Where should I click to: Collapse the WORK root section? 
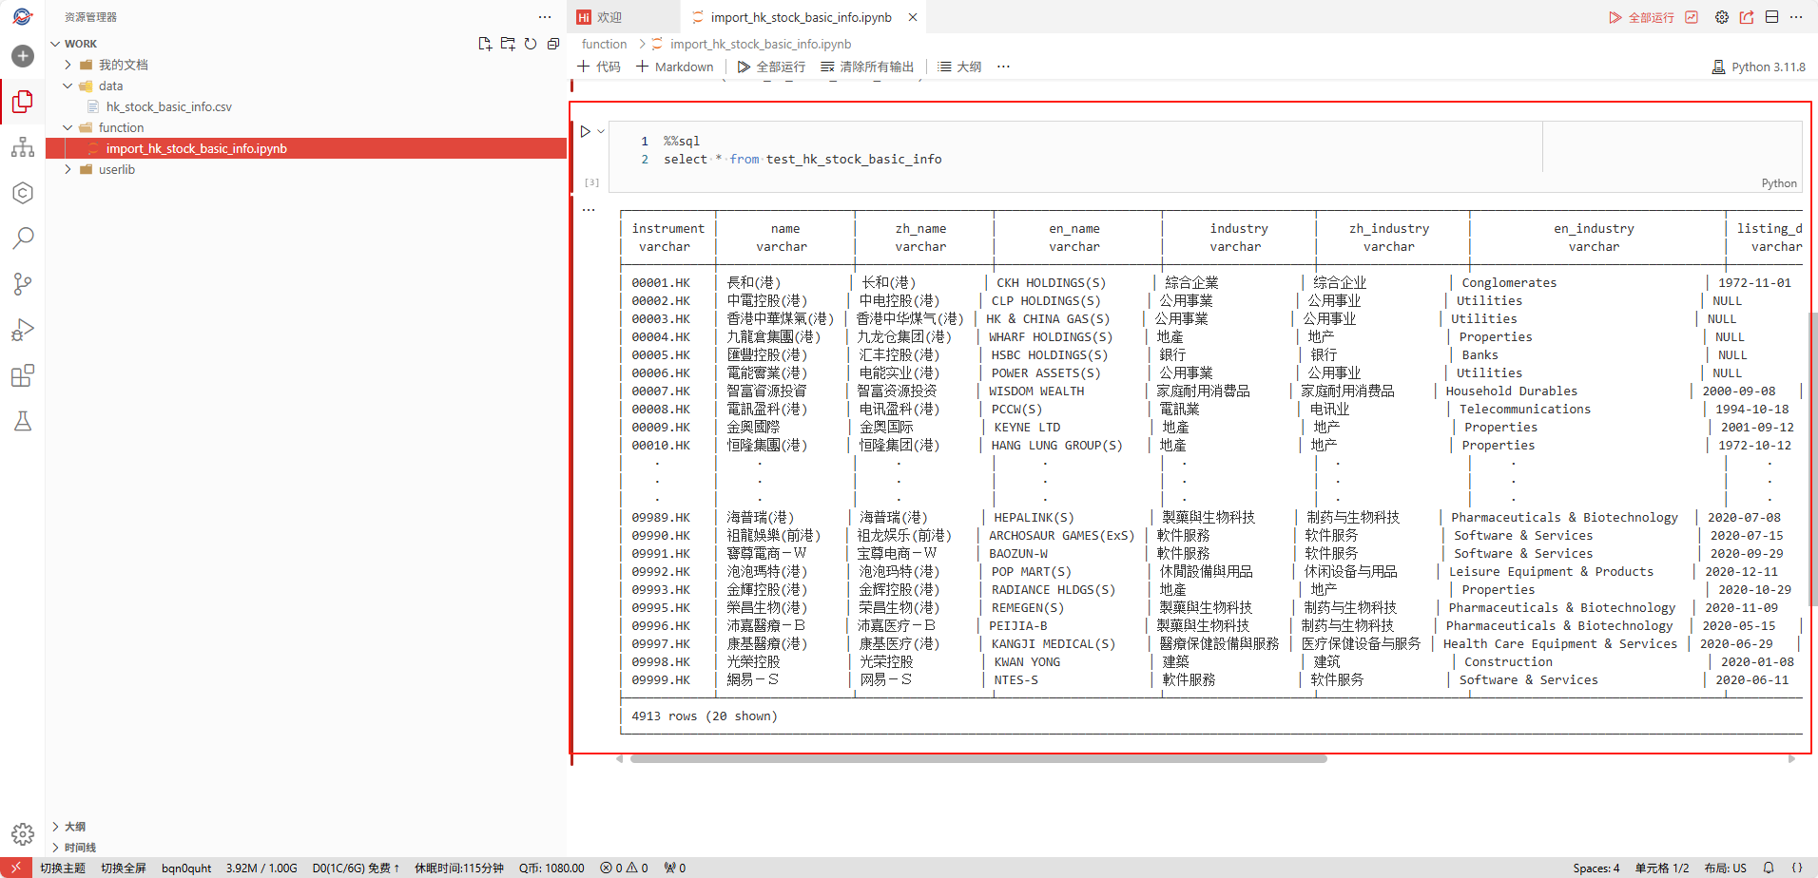[x=55, y=44]
